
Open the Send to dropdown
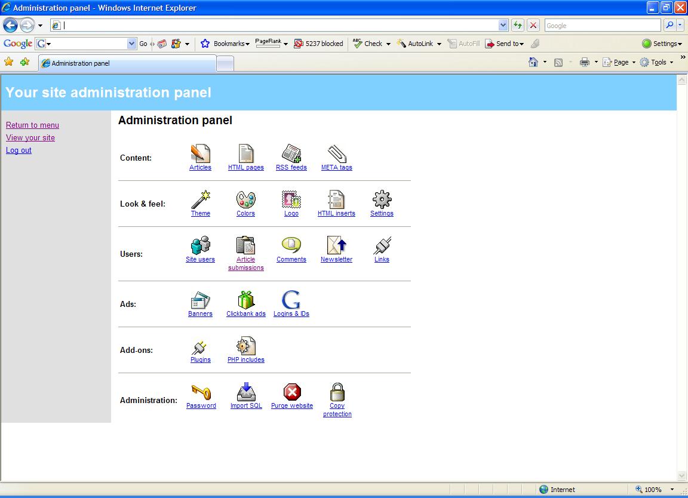pos(504,44)
